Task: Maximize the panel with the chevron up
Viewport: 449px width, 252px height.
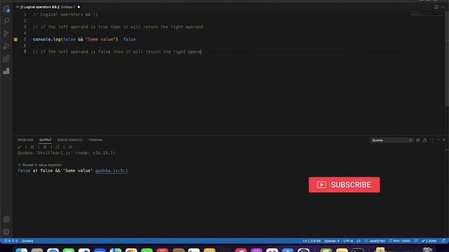Action: [438, 140]
